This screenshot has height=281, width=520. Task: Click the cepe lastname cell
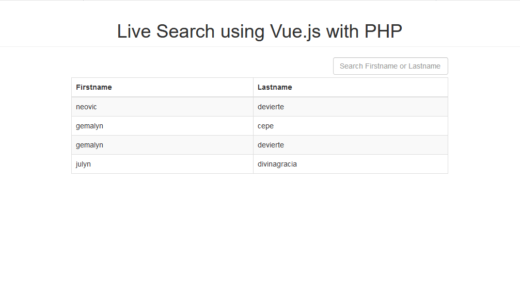click(265, 126)
